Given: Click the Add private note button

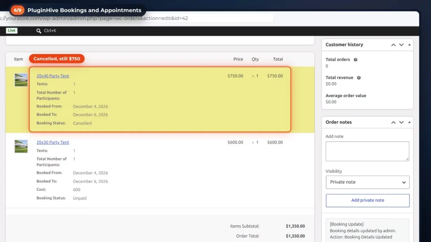Looking at the screenshot, I should pyautogui.click(x=367, y=200).
